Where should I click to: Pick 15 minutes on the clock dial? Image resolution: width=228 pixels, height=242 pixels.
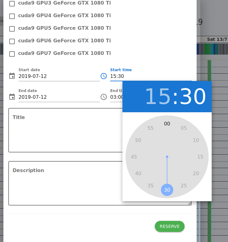point(200,157)
